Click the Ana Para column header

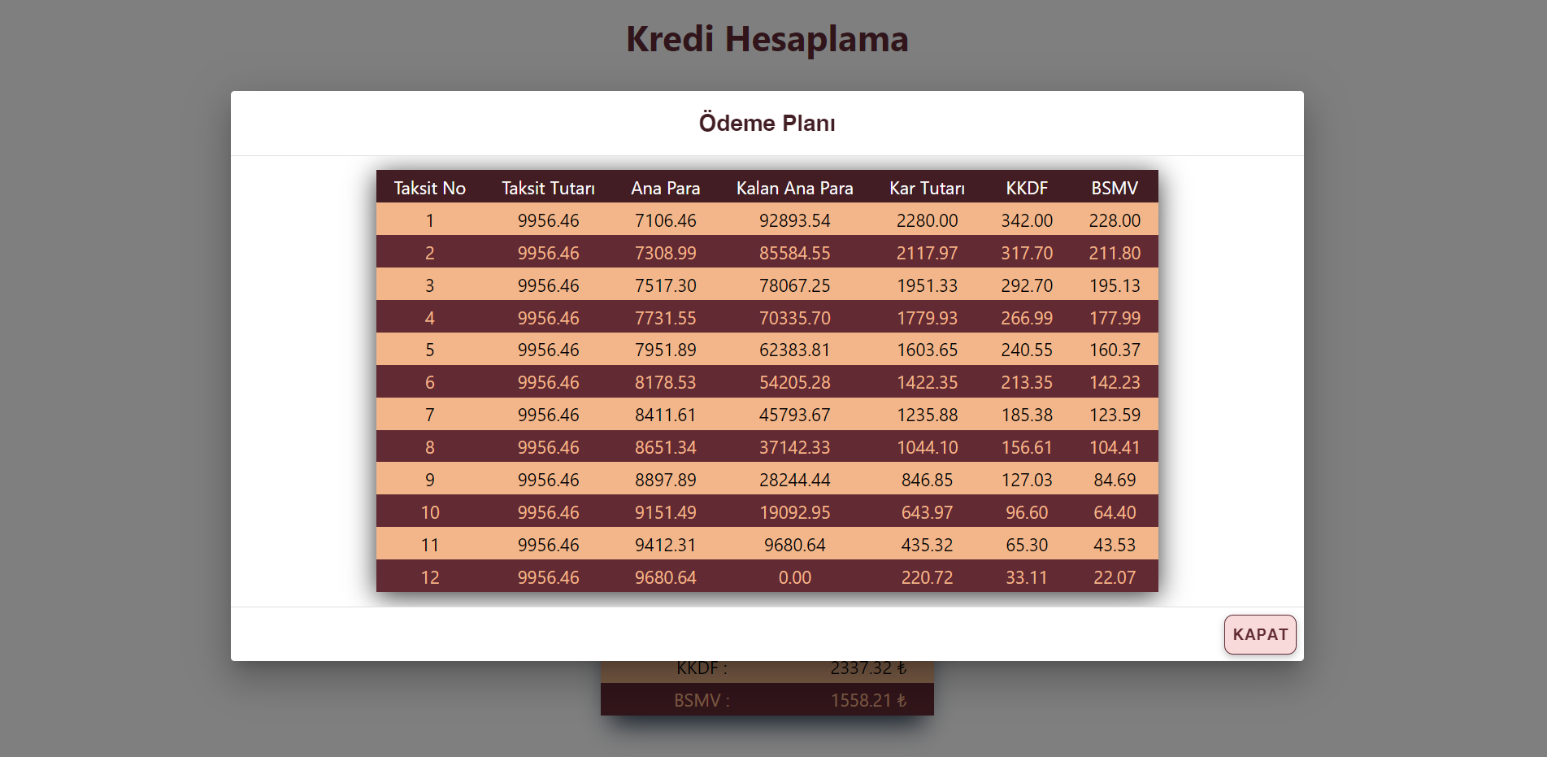pos(666,187)
